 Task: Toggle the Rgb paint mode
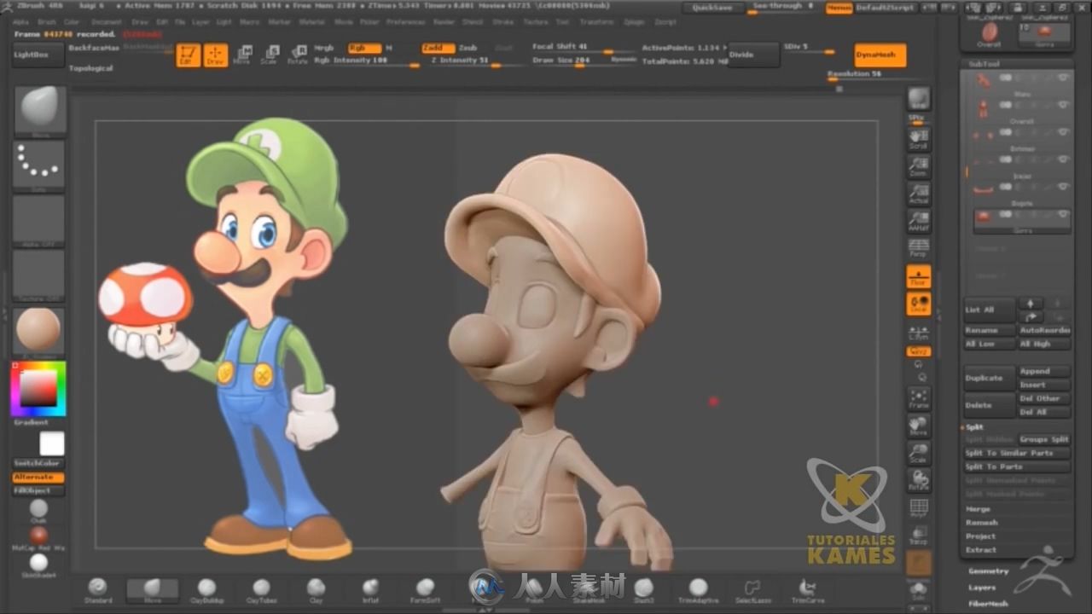[364, 49]
